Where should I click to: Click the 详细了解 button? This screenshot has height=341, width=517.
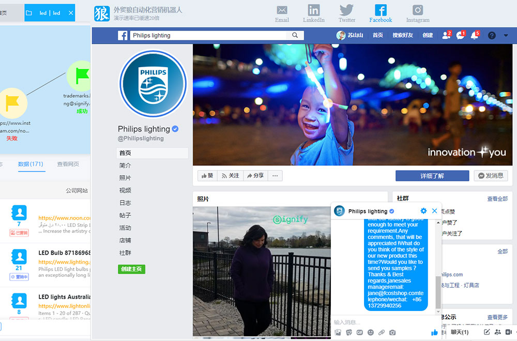pos(432,176)
